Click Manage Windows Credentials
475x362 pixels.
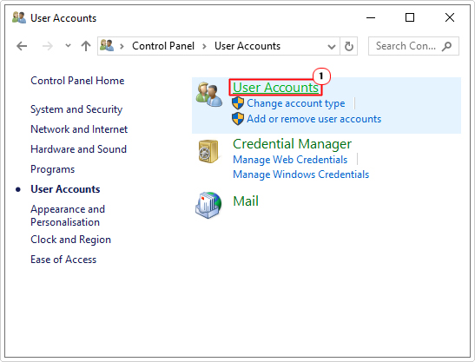(x=300, y=174)
